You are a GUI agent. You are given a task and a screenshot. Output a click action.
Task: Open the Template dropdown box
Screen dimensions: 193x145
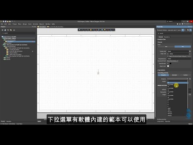(x=178, y=79)
